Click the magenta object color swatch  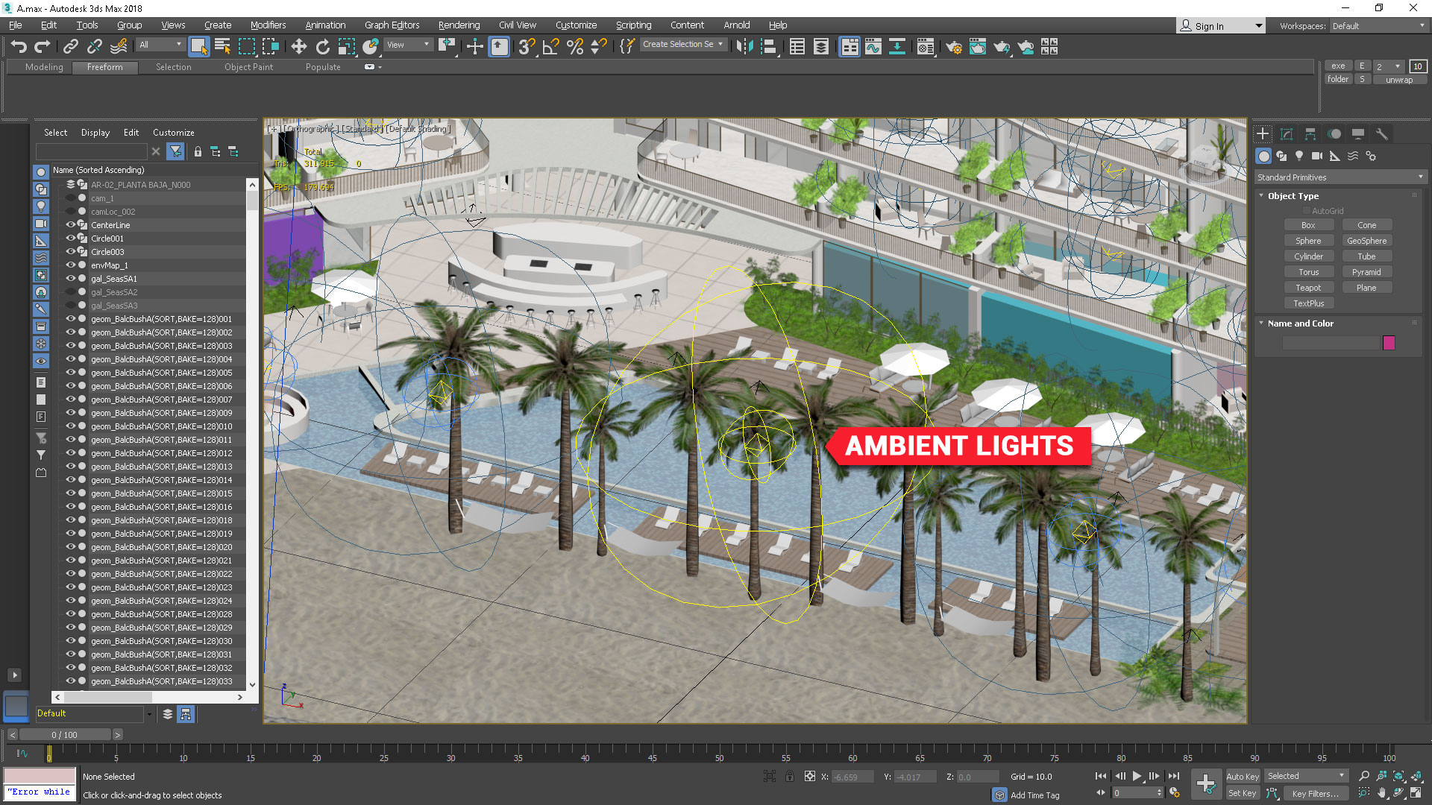[1389, 343]
